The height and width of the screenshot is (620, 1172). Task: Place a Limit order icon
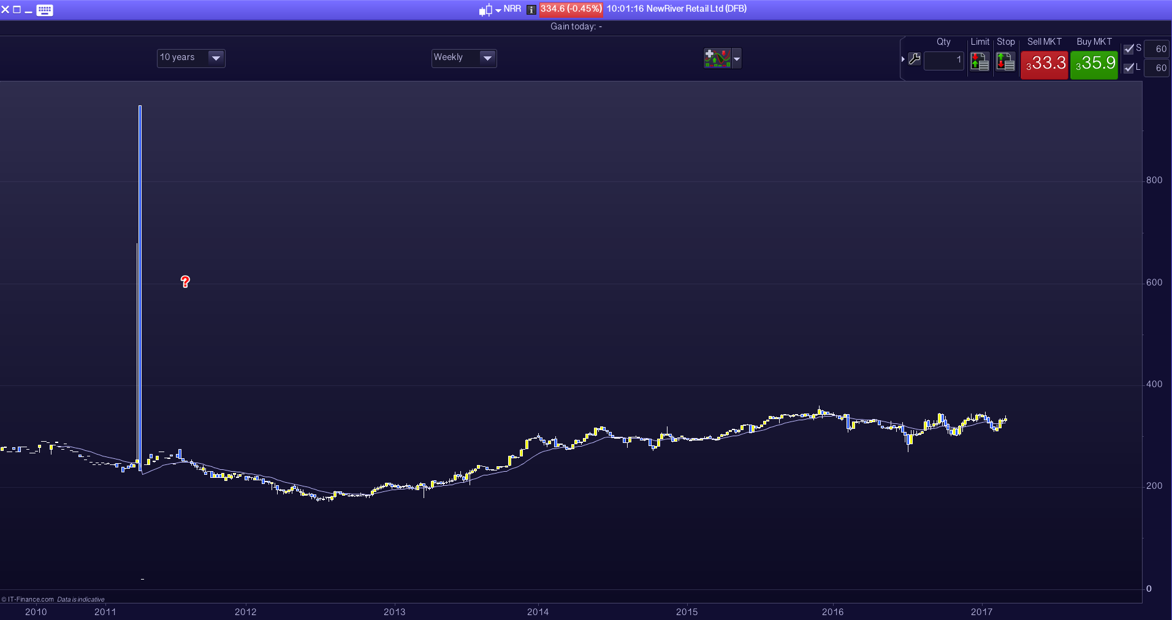[980, 62]
